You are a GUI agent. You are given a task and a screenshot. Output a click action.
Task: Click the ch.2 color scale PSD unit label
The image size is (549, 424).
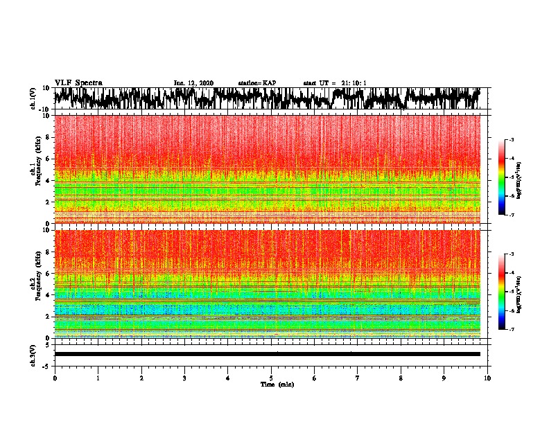[x=519, y=294]
